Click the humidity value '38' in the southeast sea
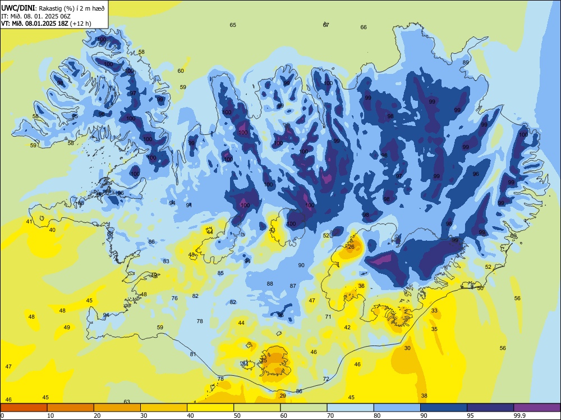The height and width of the screenshot is (420, 561). coord(424,396)
